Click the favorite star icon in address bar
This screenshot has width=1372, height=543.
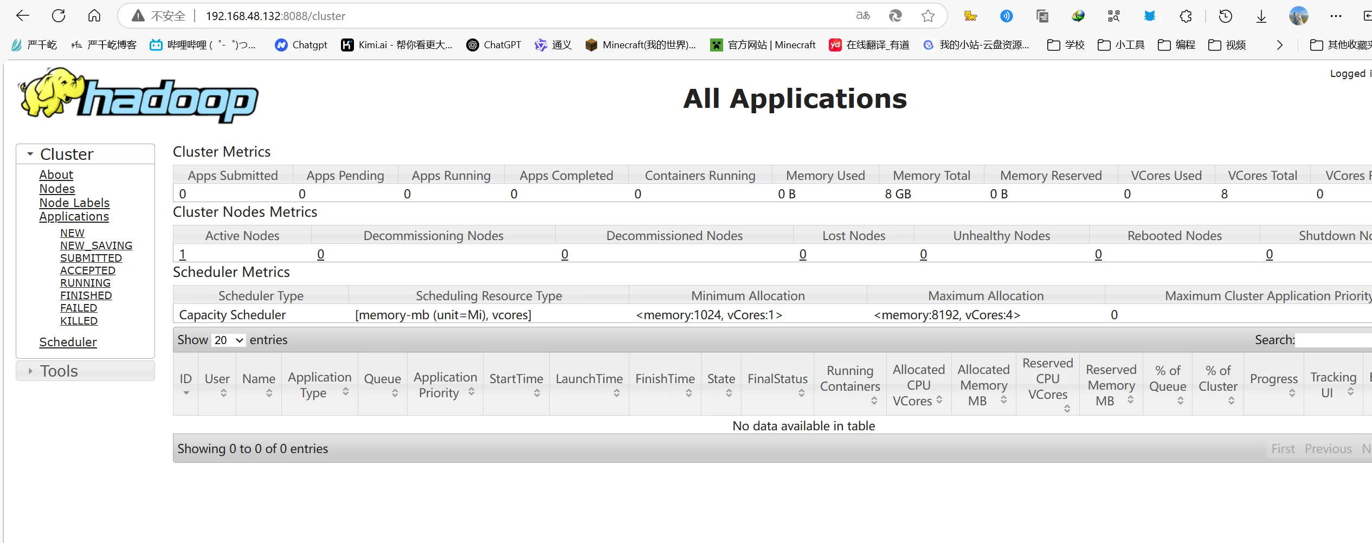927,16
